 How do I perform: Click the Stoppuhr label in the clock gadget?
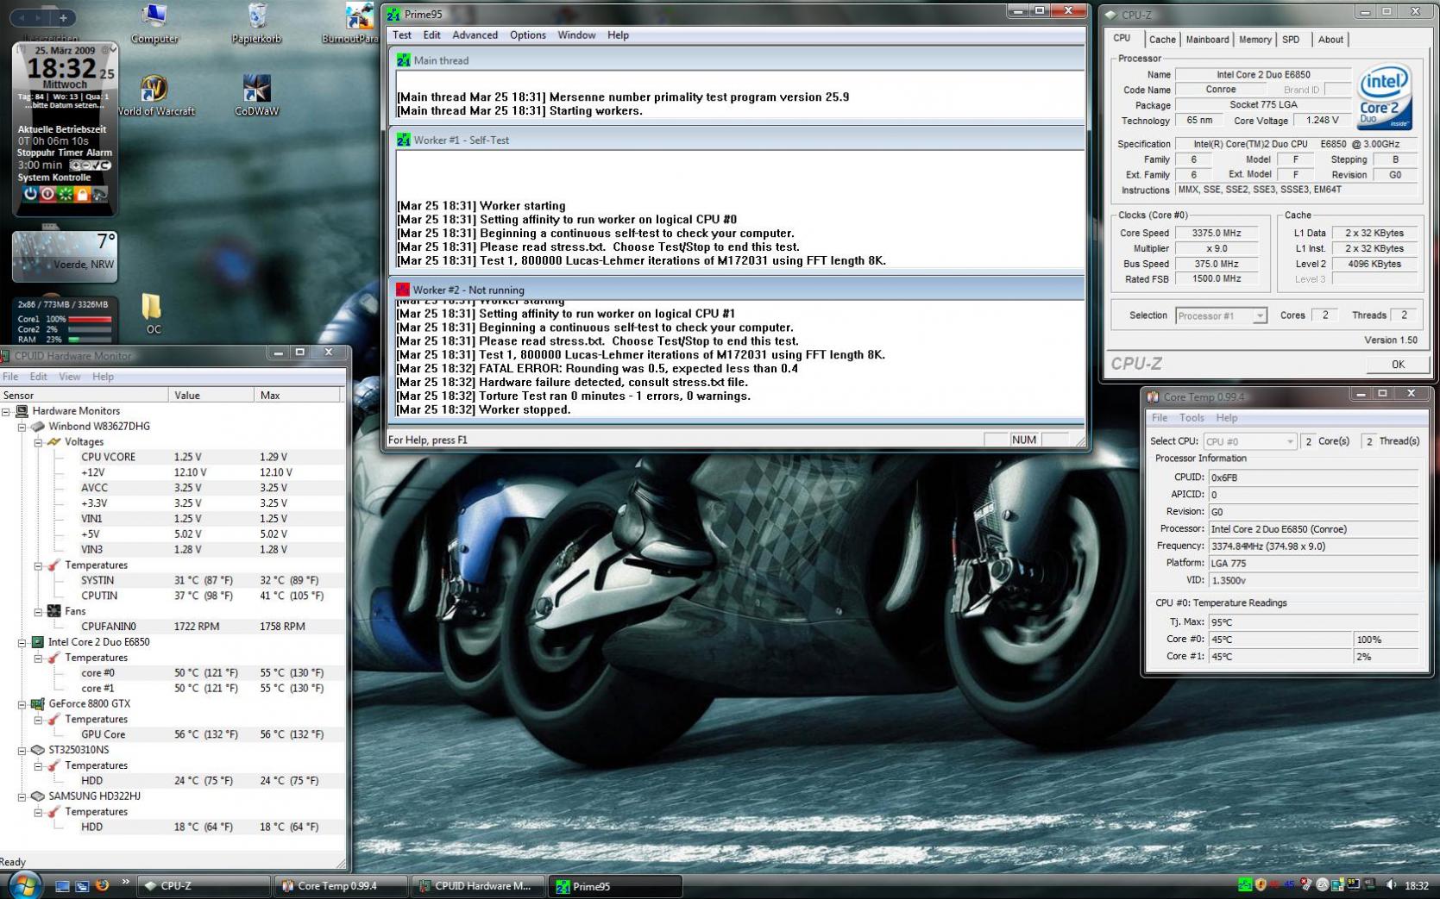pos(36,153)
